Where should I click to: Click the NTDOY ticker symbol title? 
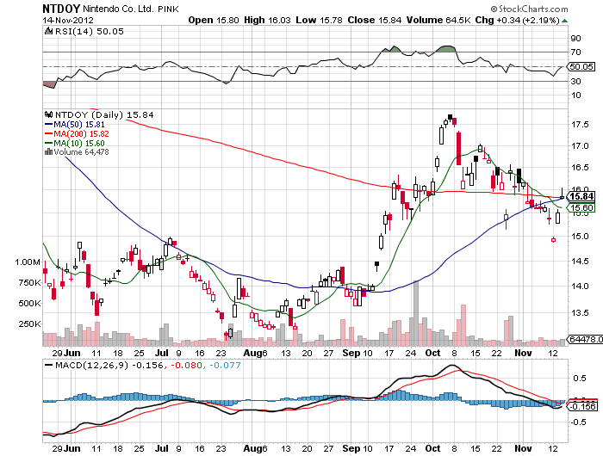click(61, 9)
